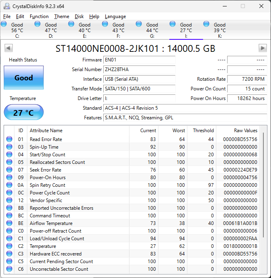The image size is (271, 278).
Task: Open the Theme menu
Action: [x=62, y=16]
